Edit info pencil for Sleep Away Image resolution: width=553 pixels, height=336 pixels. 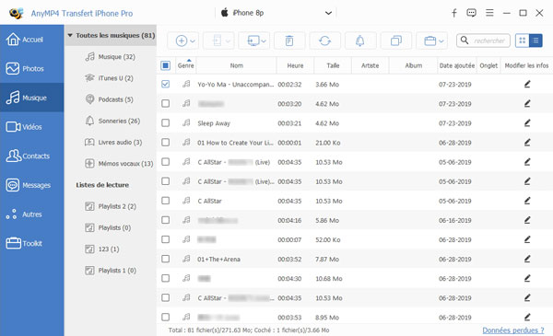(527, 123)
